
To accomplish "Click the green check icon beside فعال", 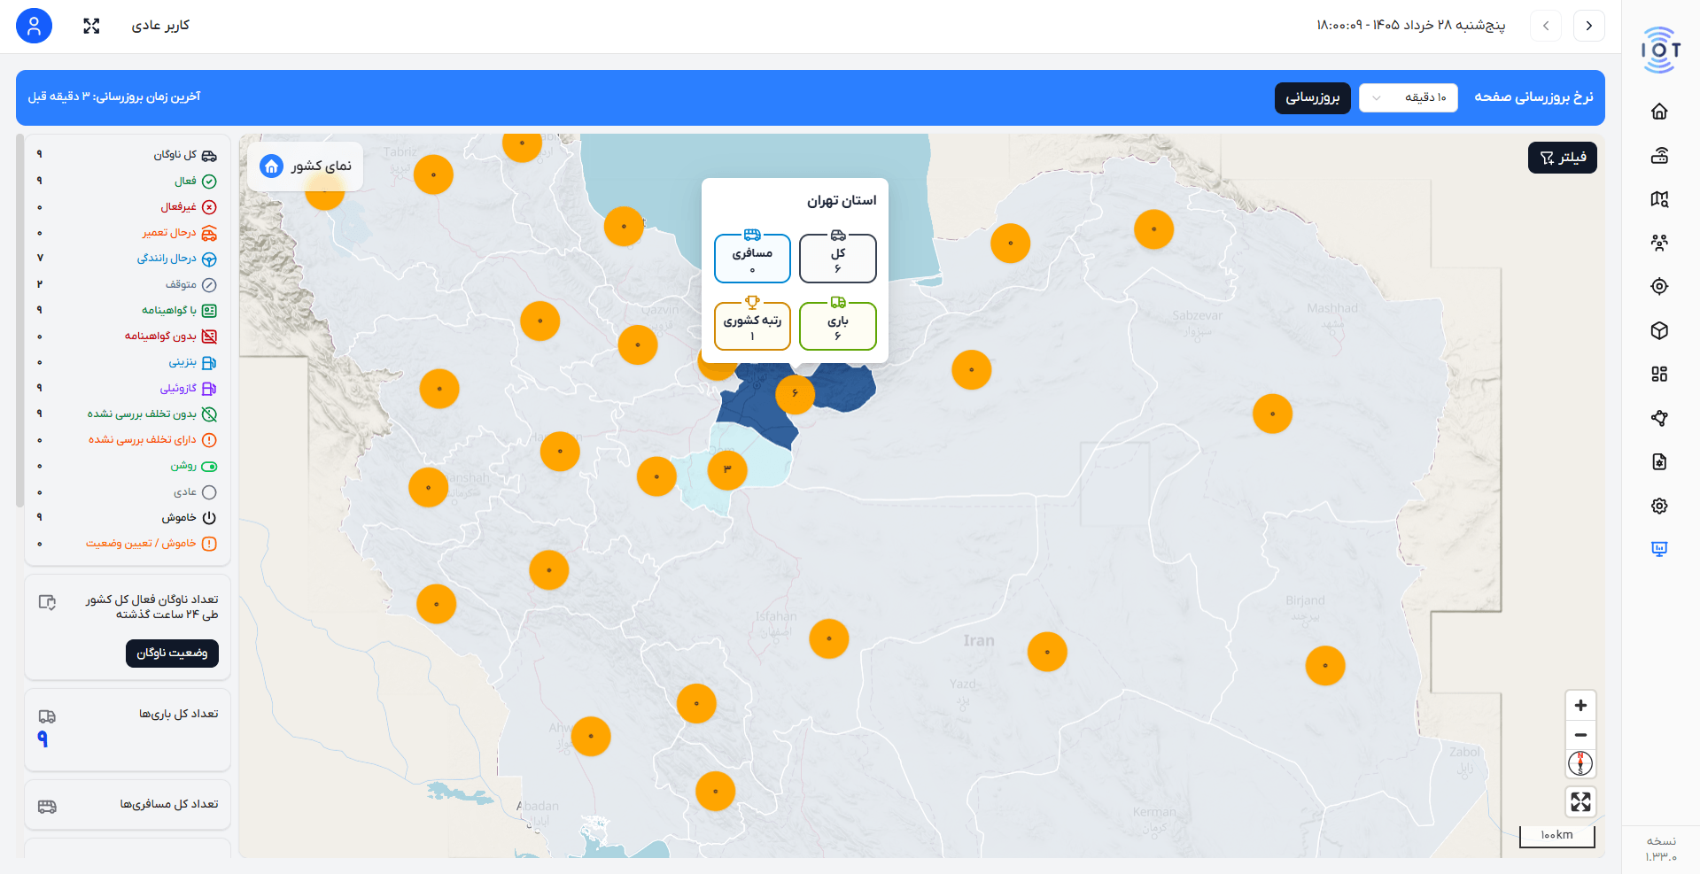I will 209,182.
